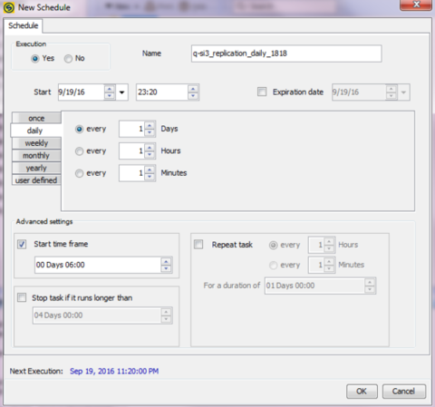Viewport: 435px width, 407px height.
Task: Open the Start date calendar dropdown
Action: click(x=121, y=92)
